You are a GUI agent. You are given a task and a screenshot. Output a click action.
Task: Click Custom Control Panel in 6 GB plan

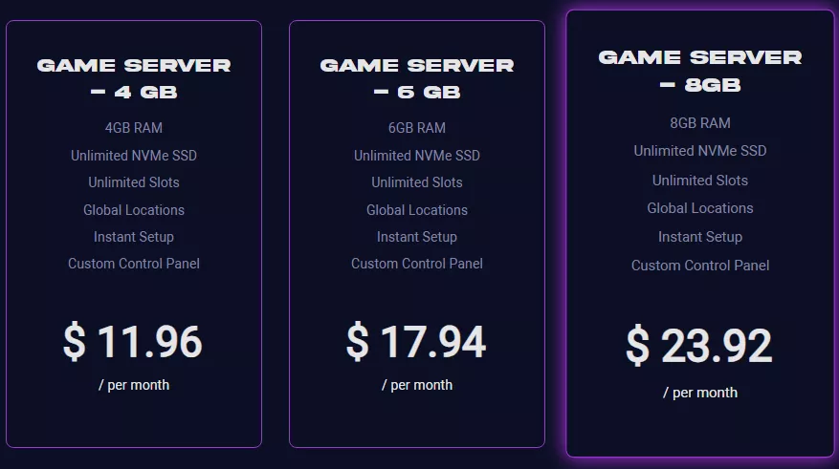point(417,264)
